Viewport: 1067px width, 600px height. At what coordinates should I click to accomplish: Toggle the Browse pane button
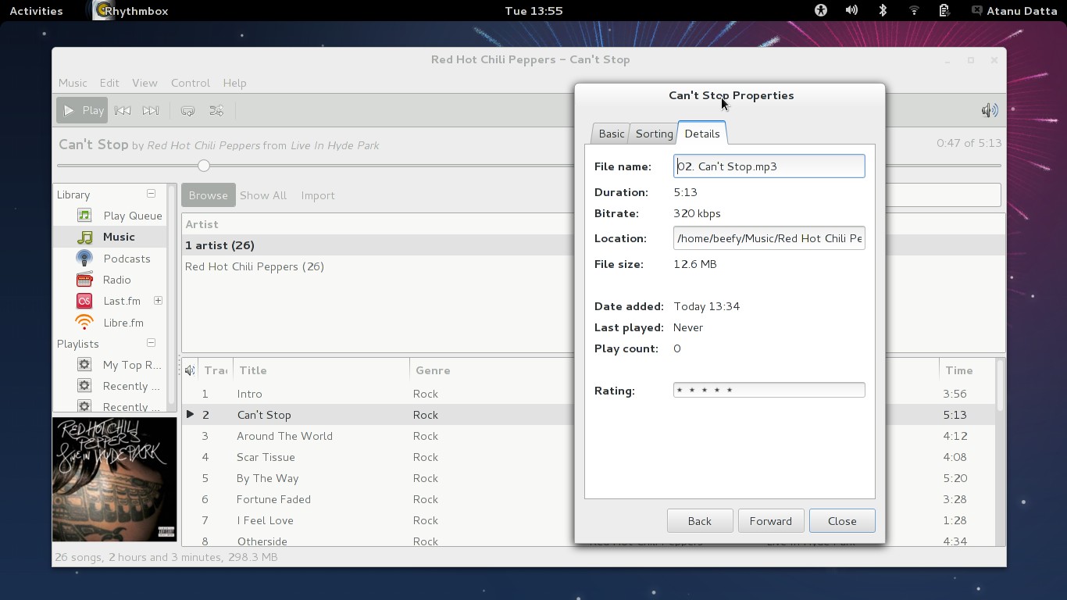click(208, 195)
